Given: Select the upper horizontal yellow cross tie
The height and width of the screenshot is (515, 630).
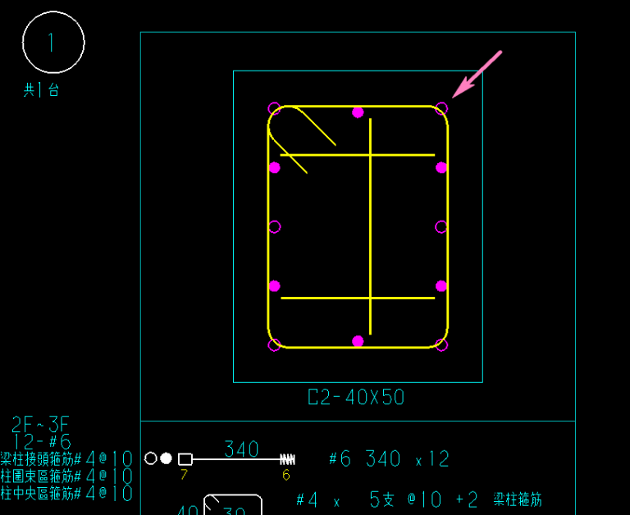Looking at the screenshot, I should pyautogui.click(x=358, y=154).
